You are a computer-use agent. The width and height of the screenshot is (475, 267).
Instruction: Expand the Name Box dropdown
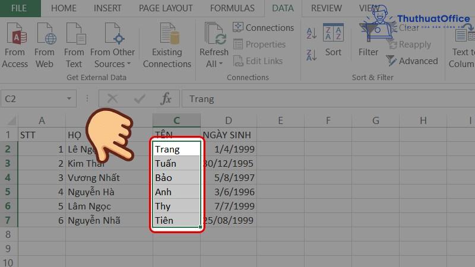point(69,98)
